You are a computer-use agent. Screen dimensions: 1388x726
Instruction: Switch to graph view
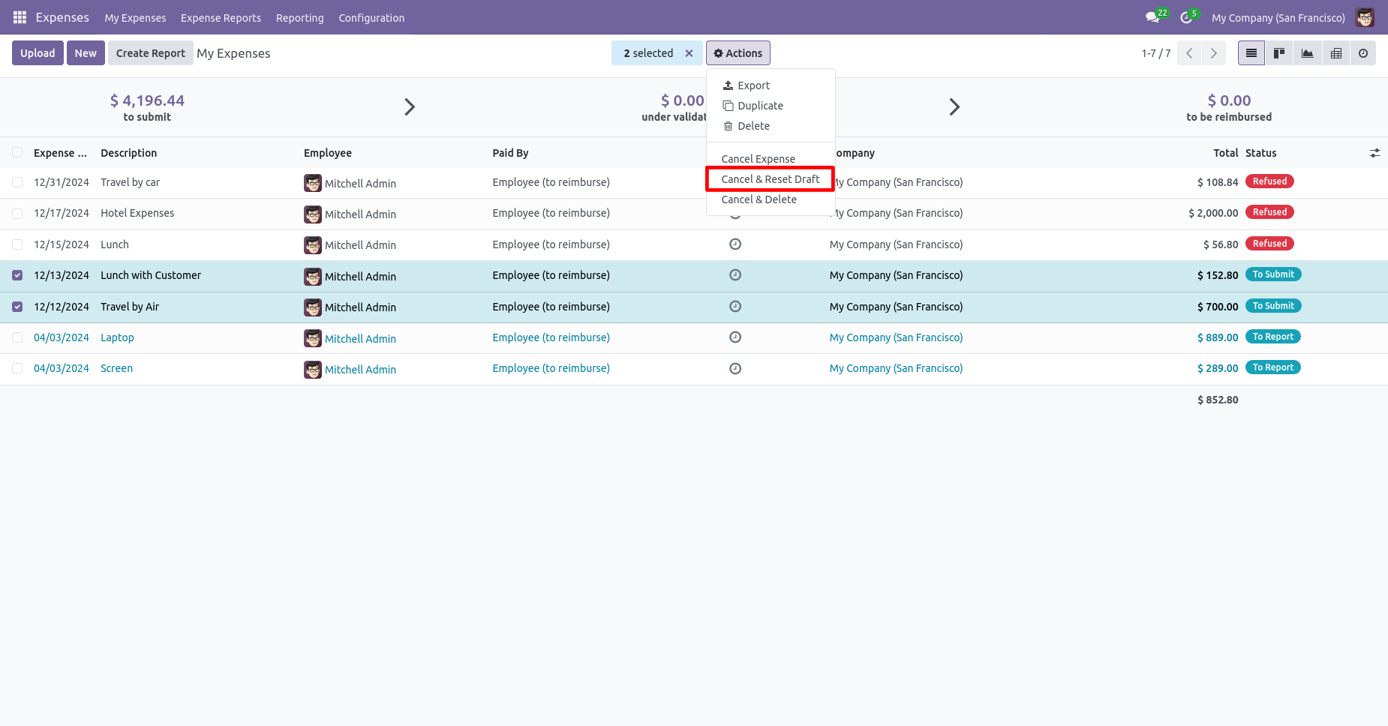point(1308,53)
